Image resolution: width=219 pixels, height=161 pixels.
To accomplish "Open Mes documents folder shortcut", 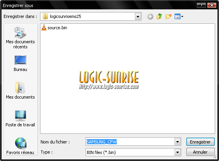I will (20, 90).
